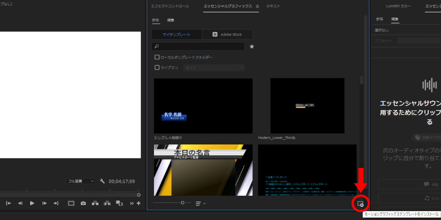Switch to Adobe Stock templates
Image resolution: width=441 pixels, height=220 pixels.
pyautogui.click(x=227, y=34)
